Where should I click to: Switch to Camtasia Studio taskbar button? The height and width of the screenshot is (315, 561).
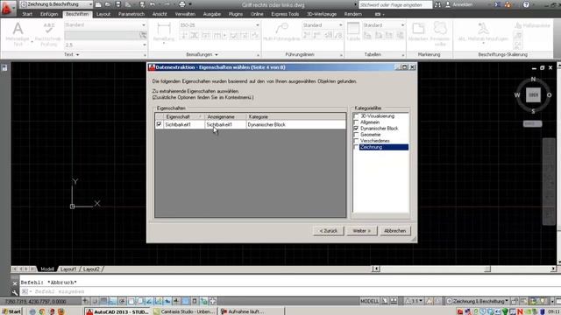(184, 311)
